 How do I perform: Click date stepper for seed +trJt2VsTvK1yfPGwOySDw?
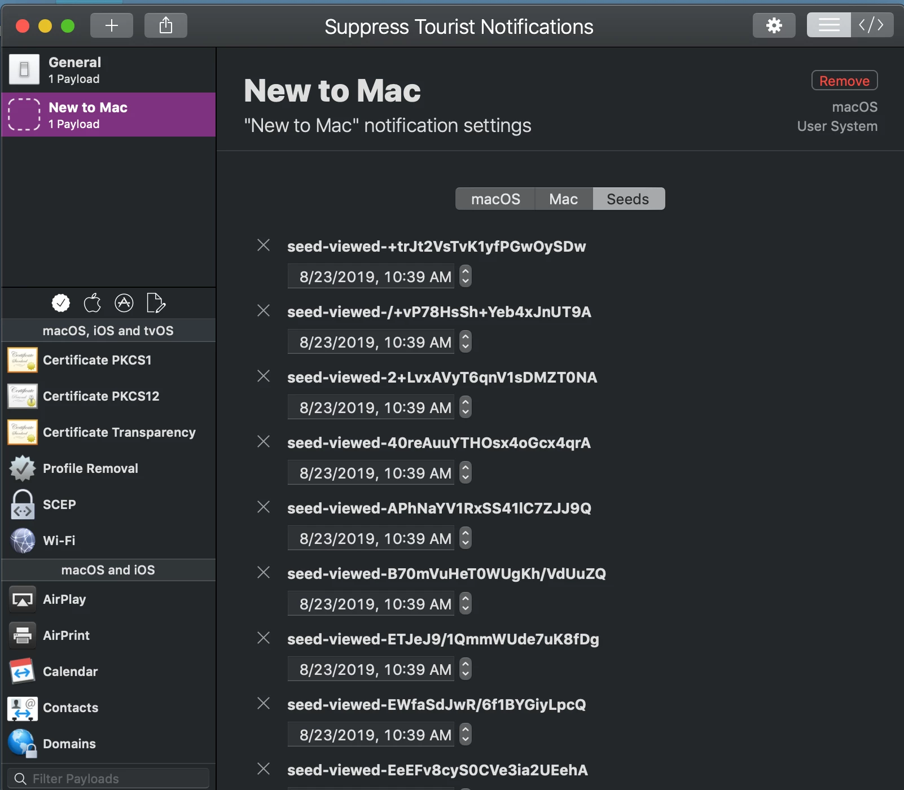[466, 276]
